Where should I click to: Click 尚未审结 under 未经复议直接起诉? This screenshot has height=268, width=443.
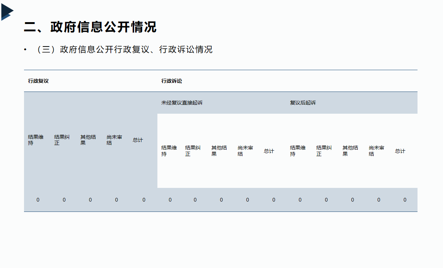pos(245,151)
